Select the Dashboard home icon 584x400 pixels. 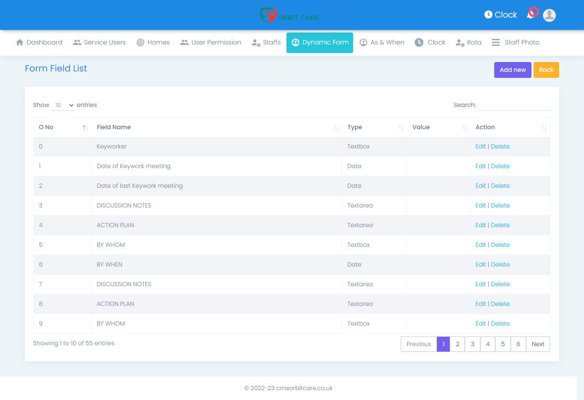tap(19, 42)
